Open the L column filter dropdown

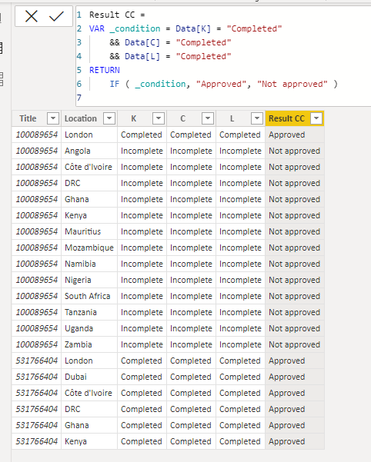[257, 118]
